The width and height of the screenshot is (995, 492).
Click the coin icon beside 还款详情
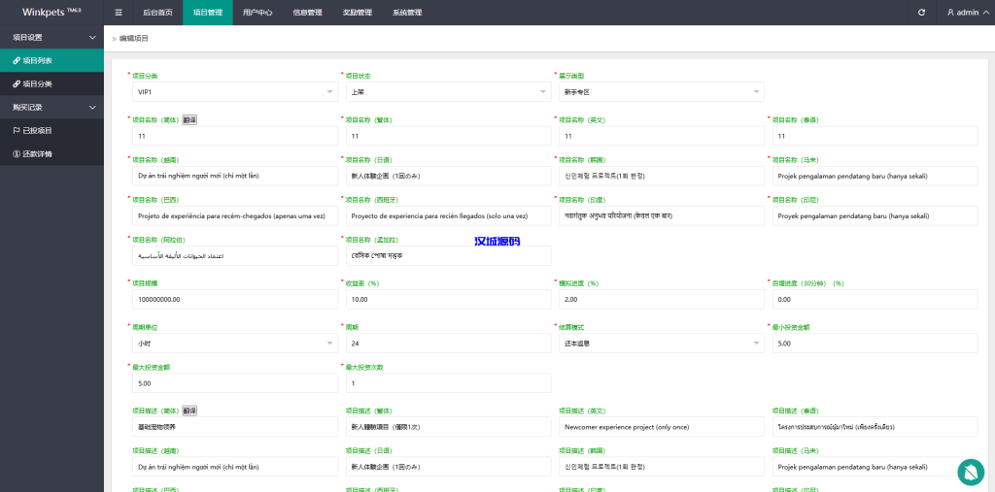[17, 153]
